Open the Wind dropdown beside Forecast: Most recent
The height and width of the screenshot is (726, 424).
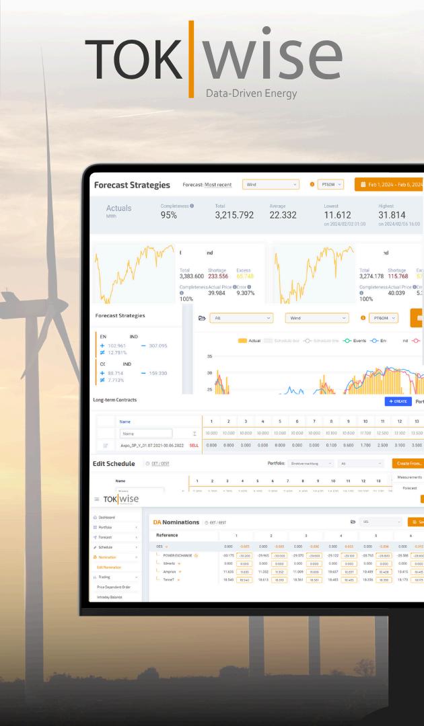(271, 185)
